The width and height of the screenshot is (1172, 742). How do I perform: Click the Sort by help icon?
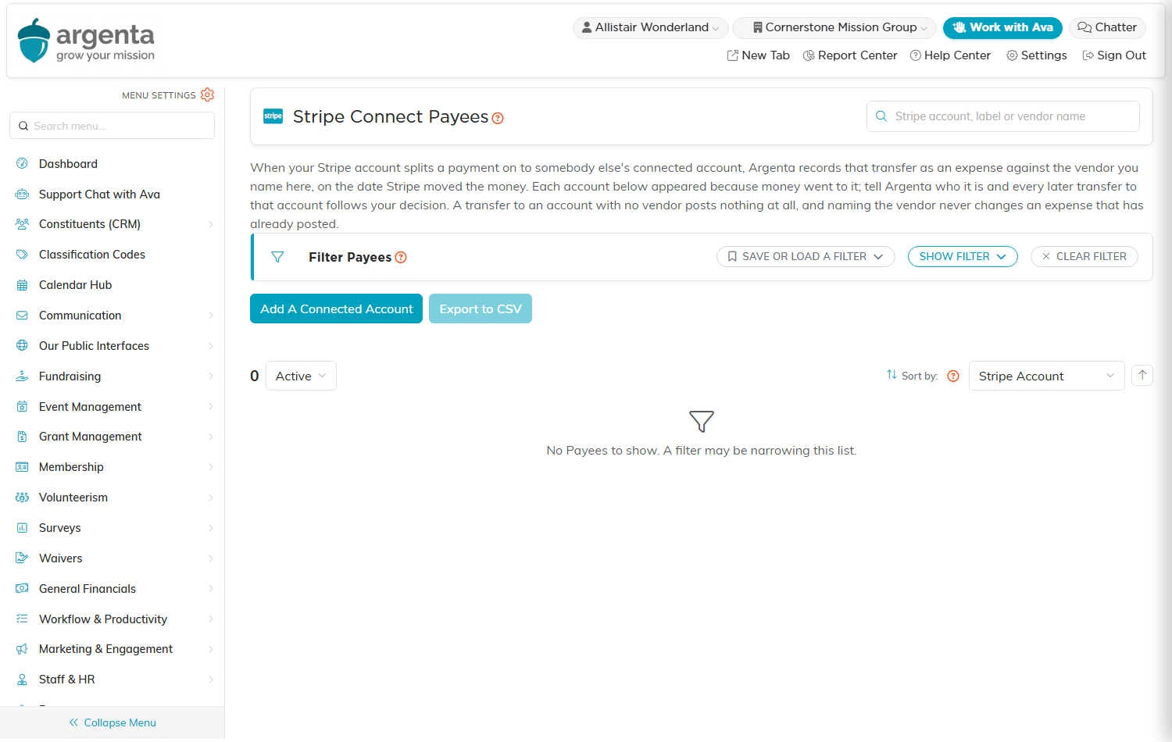click(x=953, y=376)
